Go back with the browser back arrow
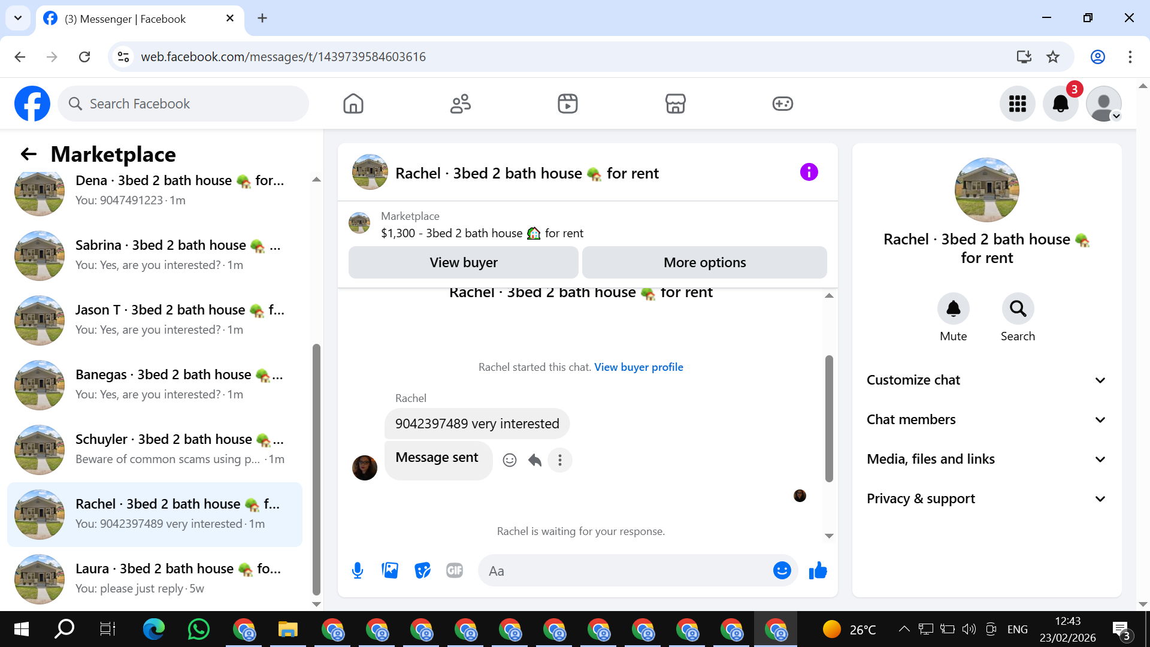 coord(20,57)
